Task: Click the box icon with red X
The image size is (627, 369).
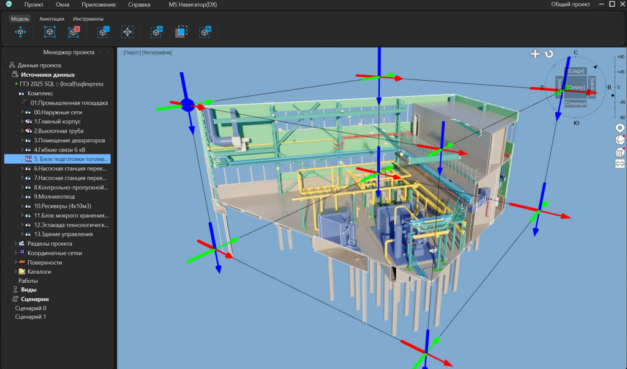Action: (x=73, y=32)
